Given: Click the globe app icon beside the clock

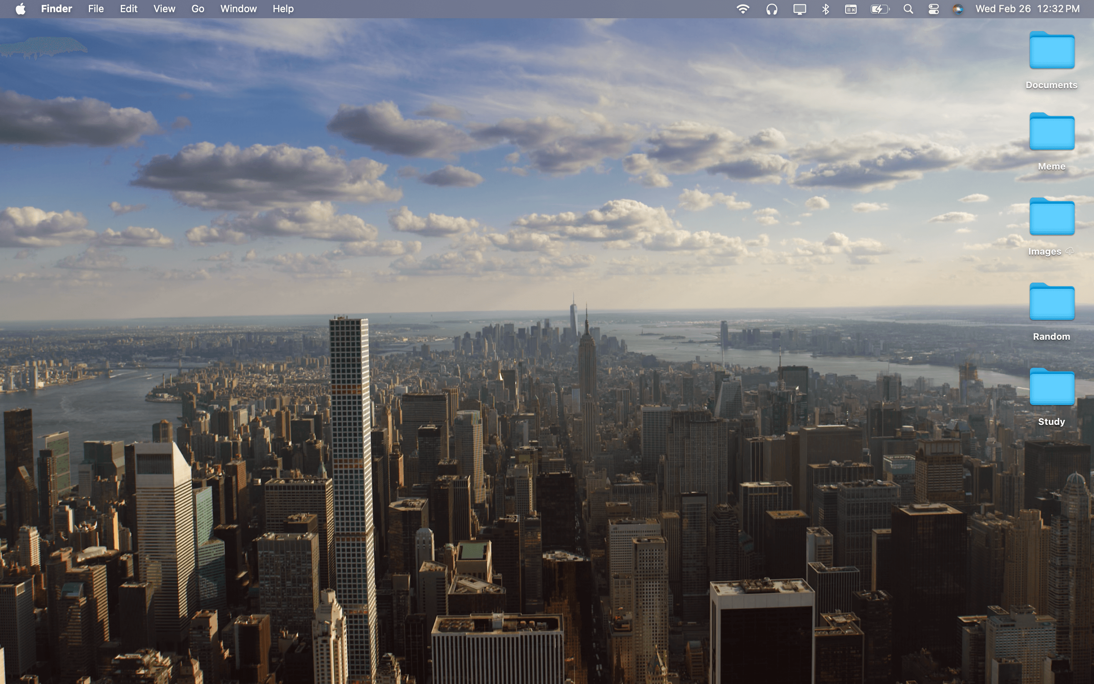Looking at the screenshot, I should 959,8.
